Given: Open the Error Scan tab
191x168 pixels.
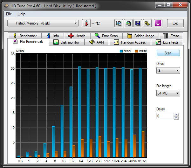Looking at the screenshot, I should (x=106, y=36).
